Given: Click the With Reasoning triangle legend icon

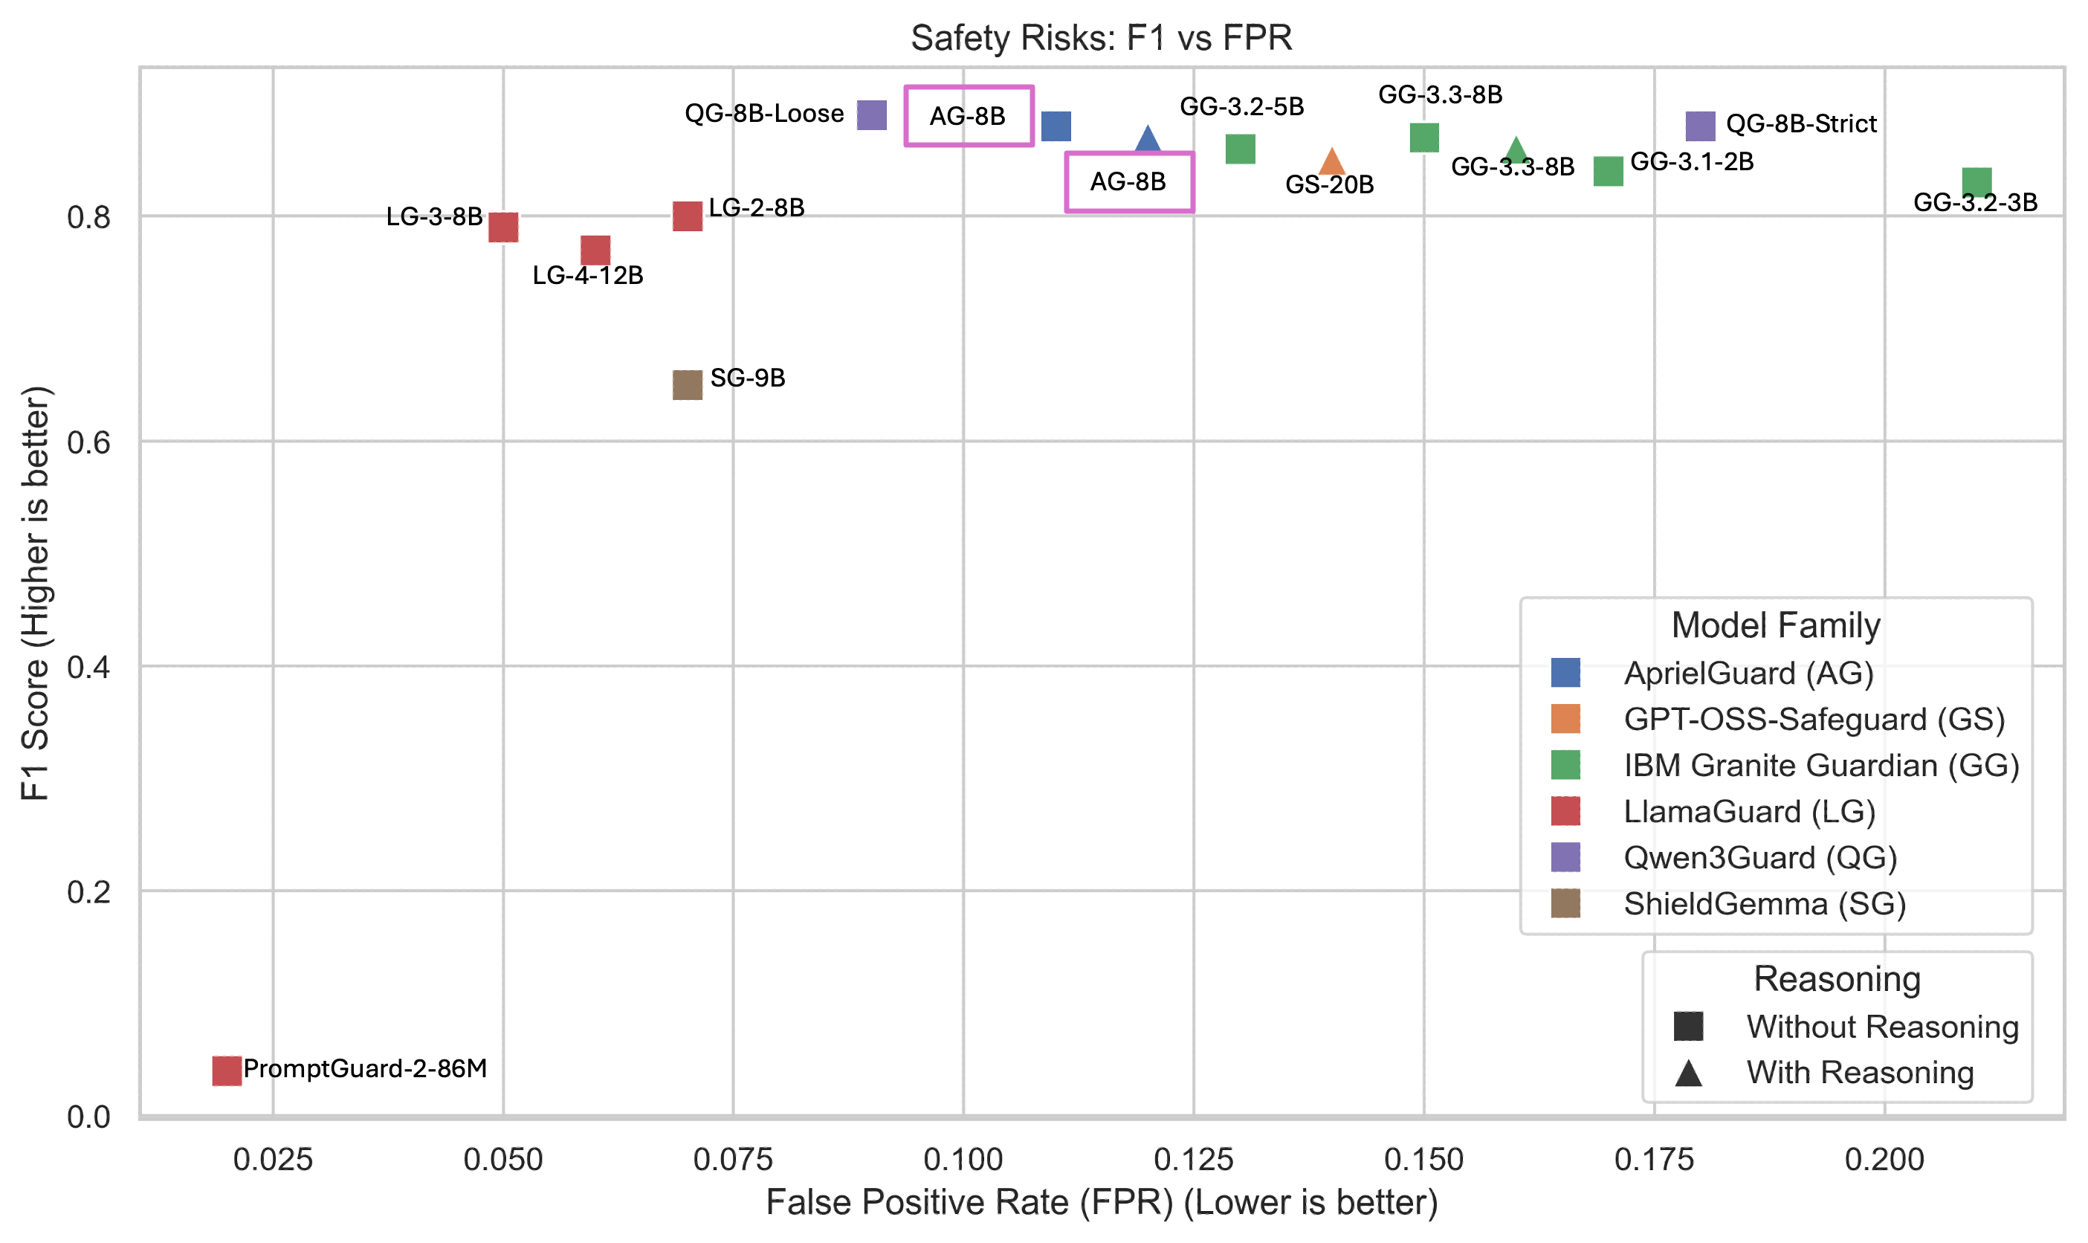Looking at the screenshot, I should [x=1687, y=1073].
